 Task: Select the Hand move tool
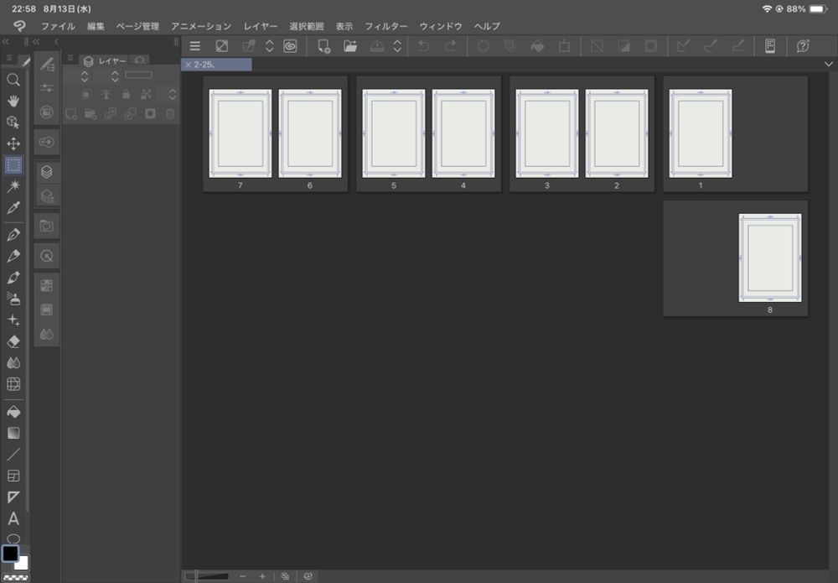[13, 102]
